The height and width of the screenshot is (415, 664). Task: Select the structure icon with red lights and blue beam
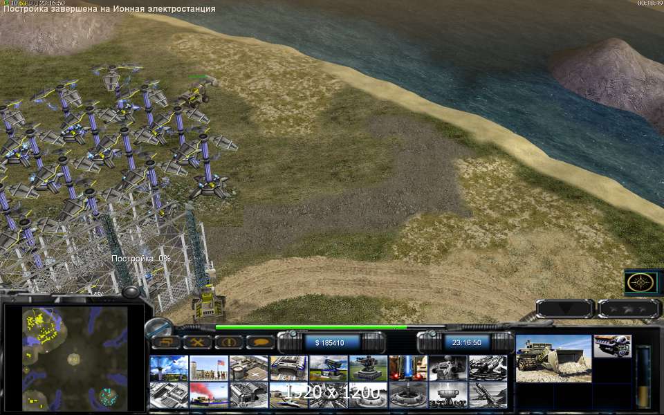[408, 368]
